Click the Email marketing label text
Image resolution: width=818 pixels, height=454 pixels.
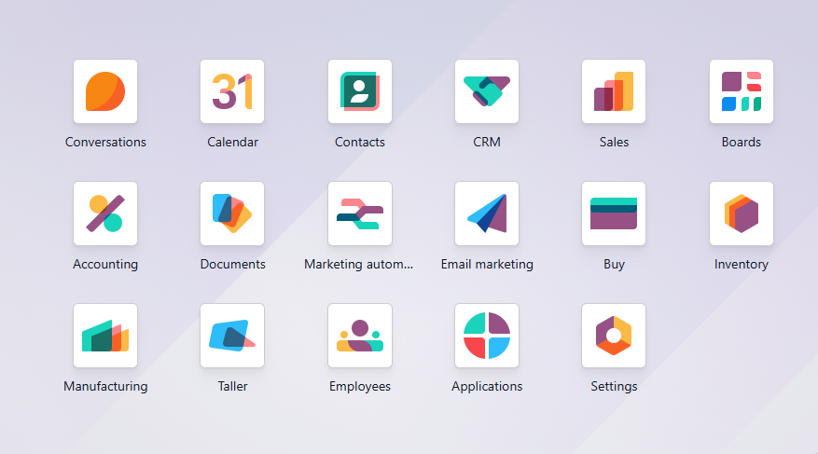click(487, 264)
